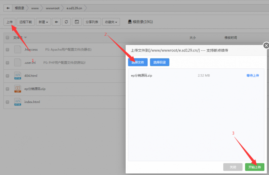Click the index.html file icon

17,102
